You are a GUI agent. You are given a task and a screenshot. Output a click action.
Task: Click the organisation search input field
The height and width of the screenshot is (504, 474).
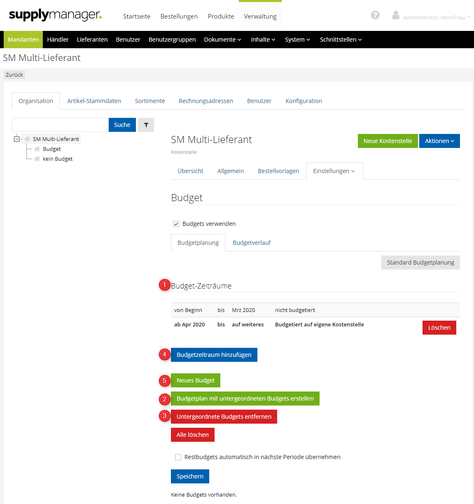pos(60,125)
